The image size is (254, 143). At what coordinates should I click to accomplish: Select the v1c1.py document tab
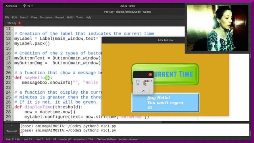pyautogui.click(x=12, y=23)
